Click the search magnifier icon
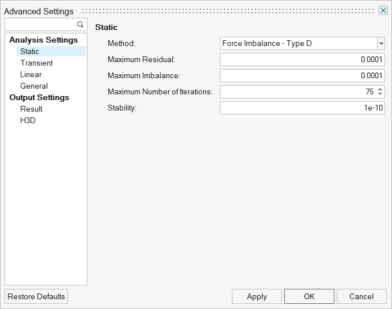The image size is (392, 309). 80,25
